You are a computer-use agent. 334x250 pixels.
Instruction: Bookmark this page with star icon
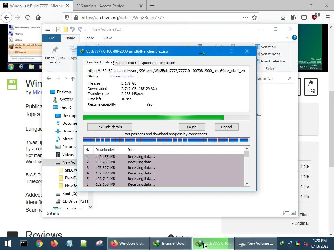(x=254, y=18)
